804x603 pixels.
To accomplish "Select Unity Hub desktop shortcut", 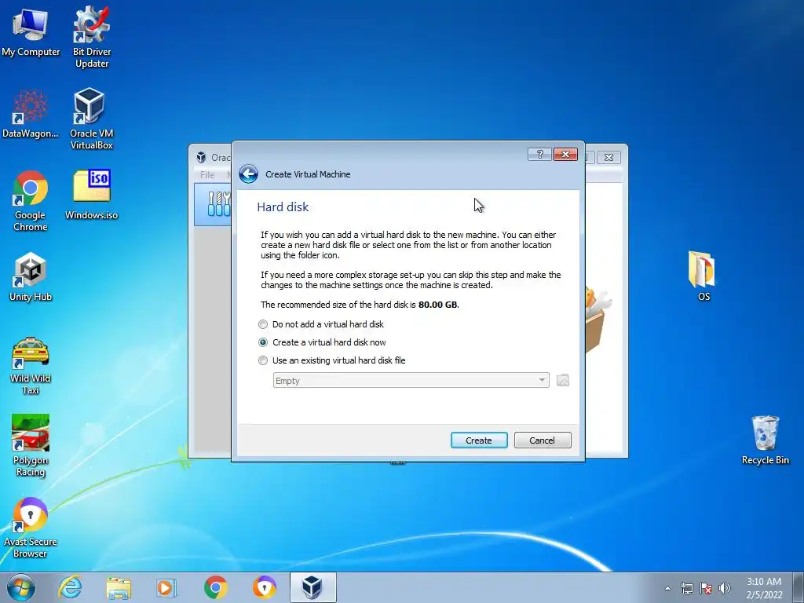I will (31, 277).
